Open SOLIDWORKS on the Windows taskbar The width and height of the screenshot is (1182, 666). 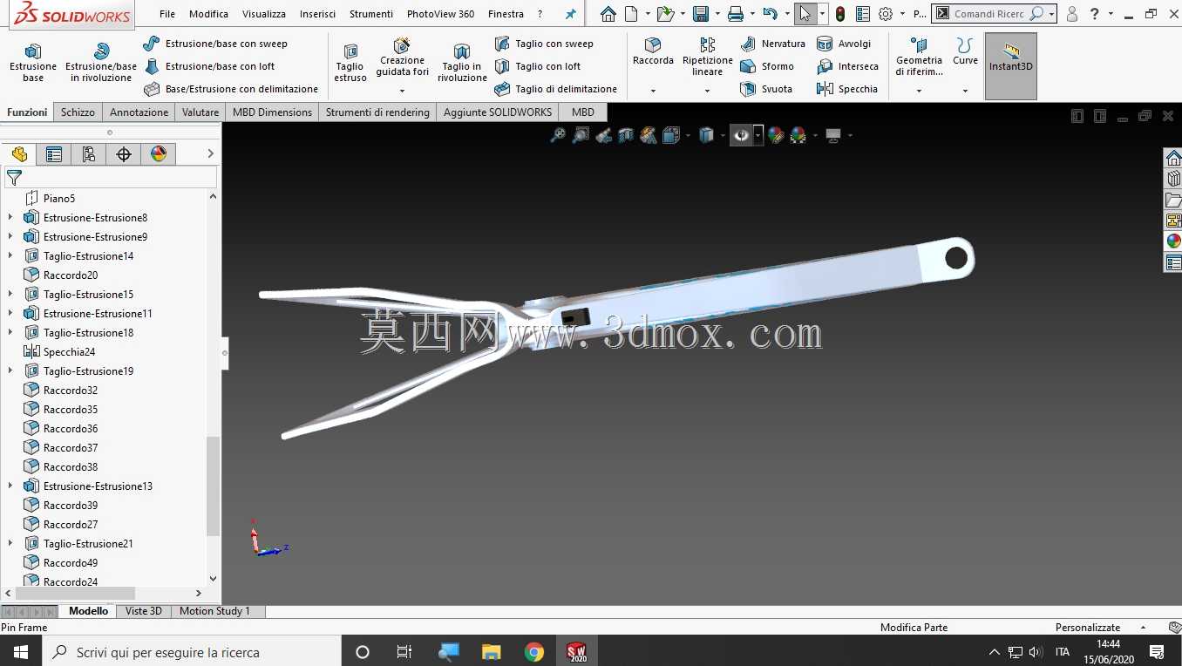tap(577, 652)
